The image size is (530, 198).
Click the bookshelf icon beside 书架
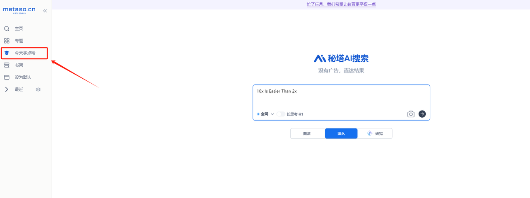tap(7, 65)
